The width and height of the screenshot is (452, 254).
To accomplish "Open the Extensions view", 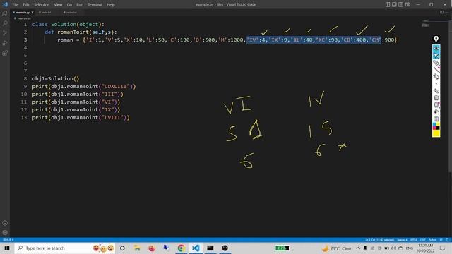I will coord(5,53).
